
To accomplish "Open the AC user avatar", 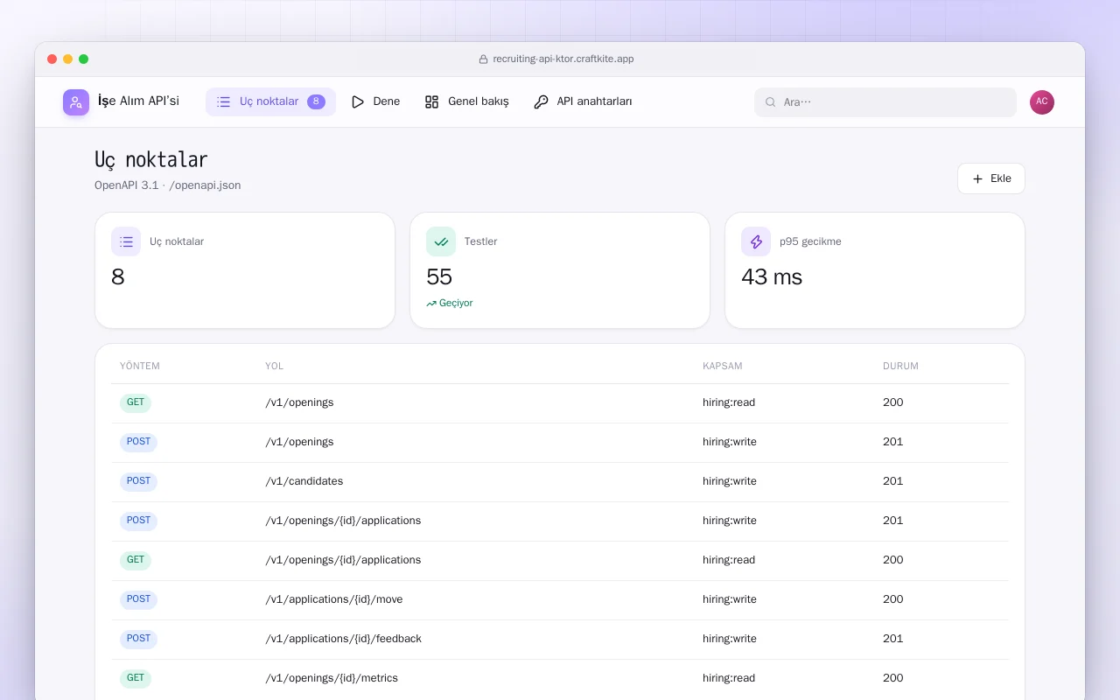I will click(1042, 102).
